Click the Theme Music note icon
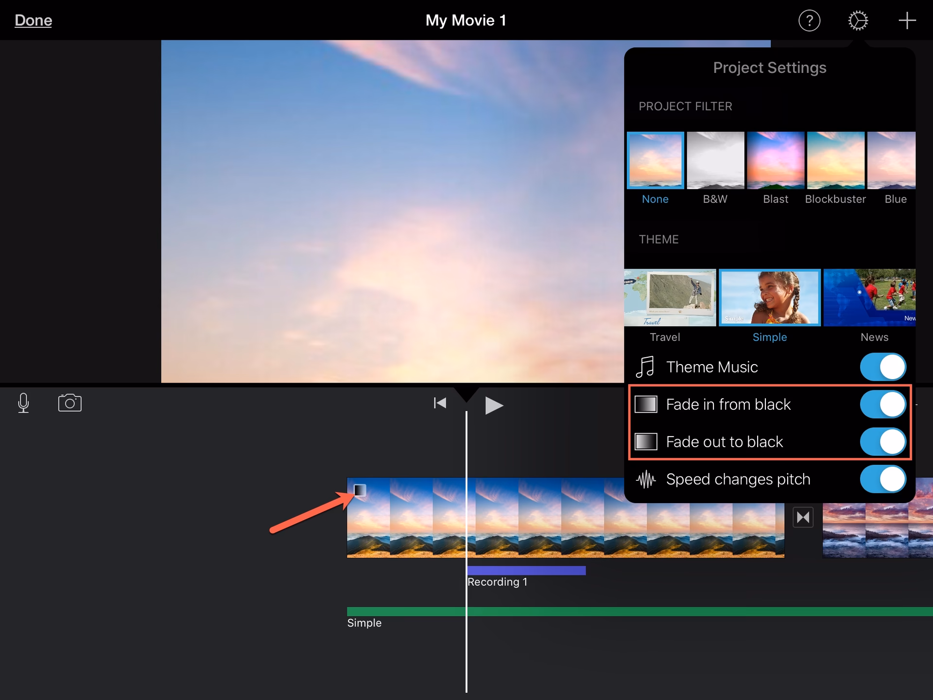This screenshot has width=933, height=700. tap(645, 367)
